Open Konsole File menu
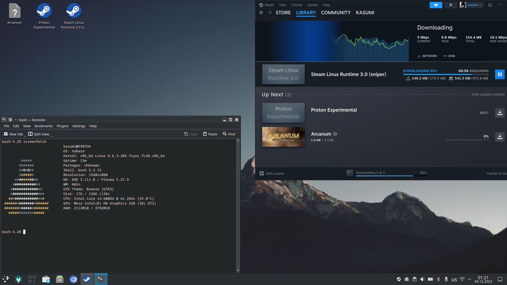The image size is (507, 285). pyautogui.click(x=6, y=126)
